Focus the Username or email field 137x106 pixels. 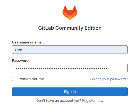point(70,50)
